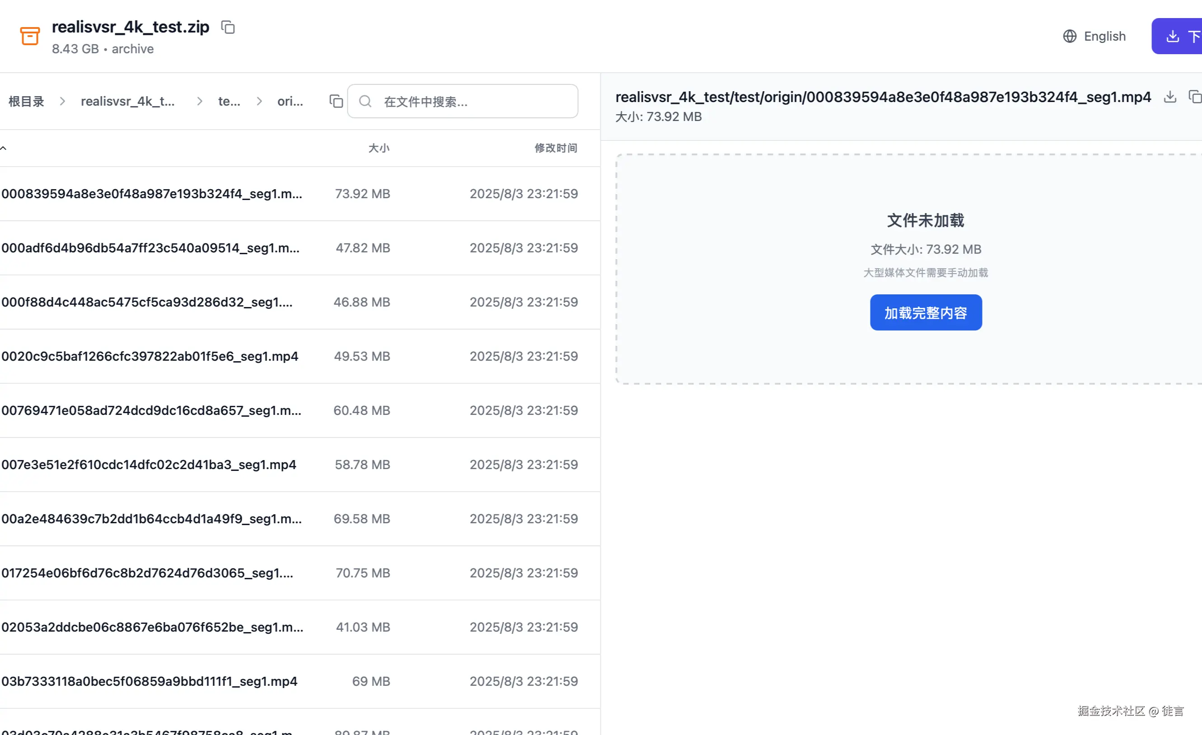Viewport: 1202px width, 735px height.
Task: Select file 0020c9c5baf1266cfc397822ab01f5e6_seg1.mp4
Action: click(x=150, y=356)
